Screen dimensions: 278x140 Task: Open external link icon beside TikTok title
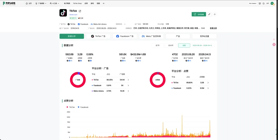[x=80, y=11]
